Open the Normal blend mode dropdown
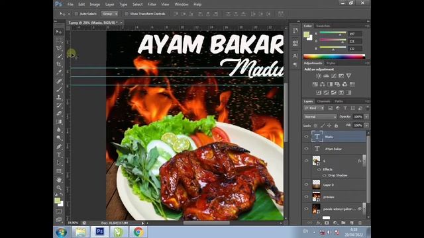Image resolution: width=424 pixels, height=238 pixels. 320,117
